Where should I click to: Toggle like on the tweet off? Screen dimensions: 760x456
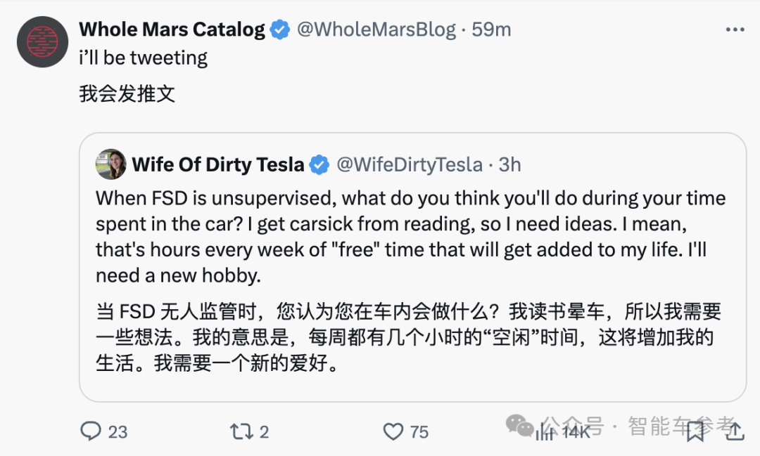[x=393, y=431]
